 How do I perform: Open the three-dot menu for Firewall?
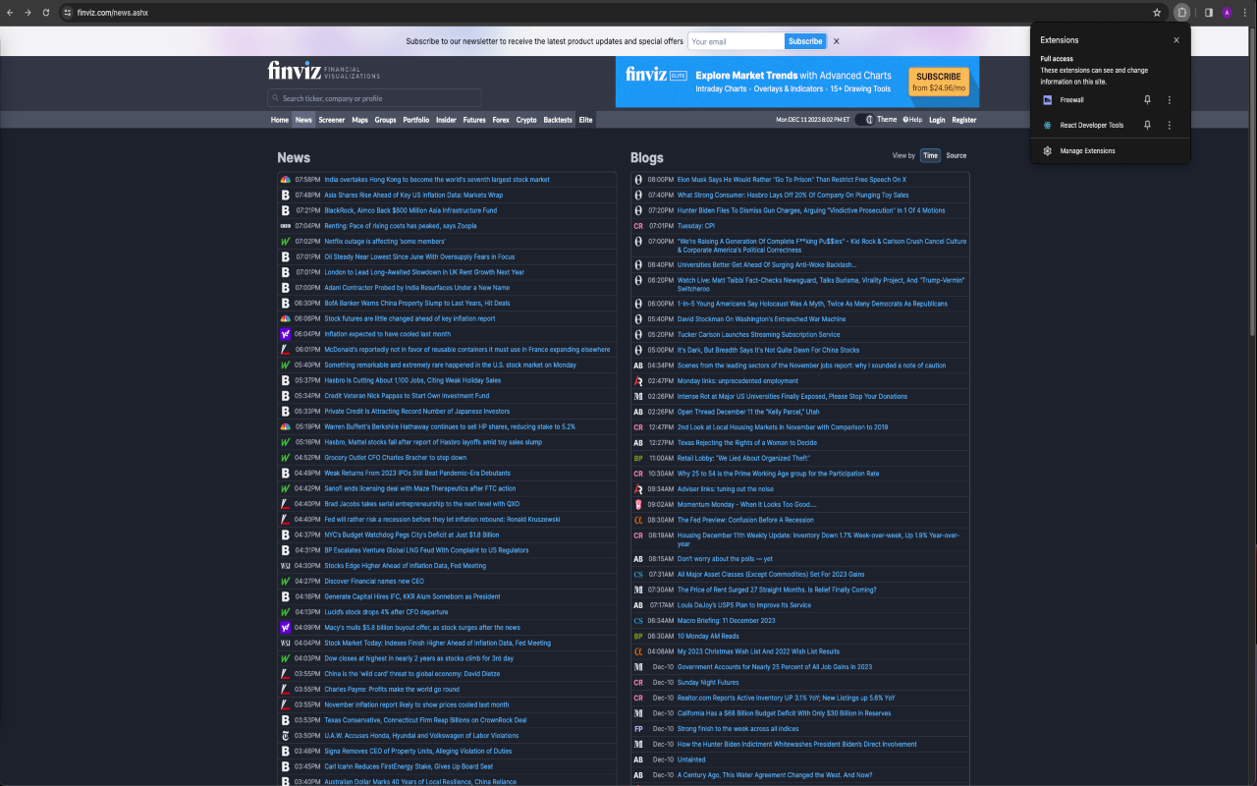tap(1169, 99)
